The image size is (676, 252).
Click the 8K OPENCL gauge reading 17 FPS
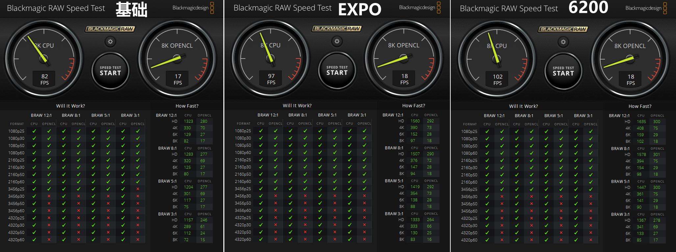pos(177,59)
